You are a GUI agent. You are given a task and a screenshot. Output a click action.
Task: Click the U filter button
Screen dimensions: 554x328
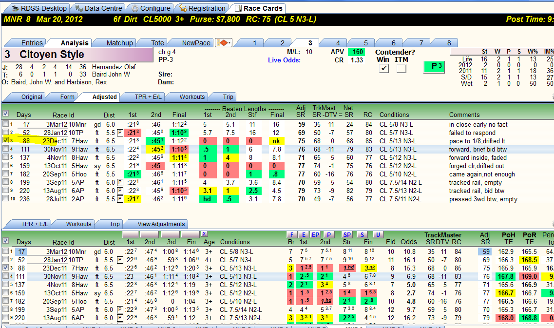click(x=378, y=235)
